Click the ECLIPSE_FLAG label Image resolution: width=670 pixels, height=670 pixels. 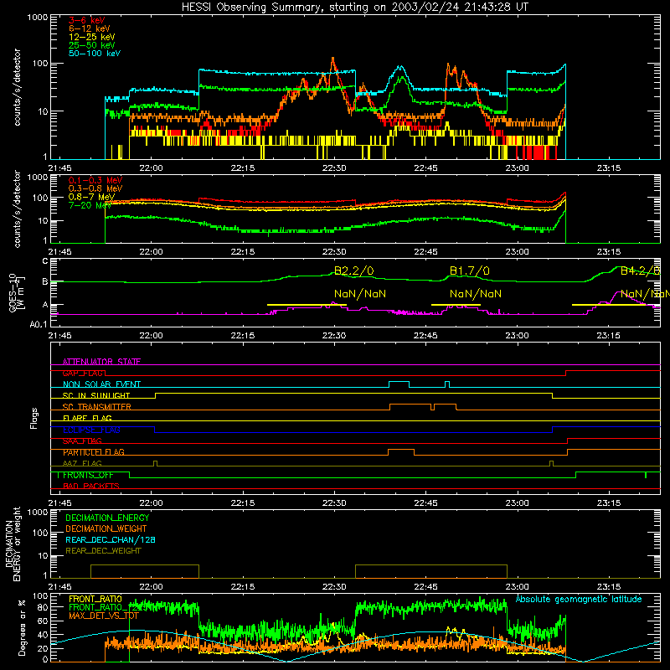click(x=91, y=430)
